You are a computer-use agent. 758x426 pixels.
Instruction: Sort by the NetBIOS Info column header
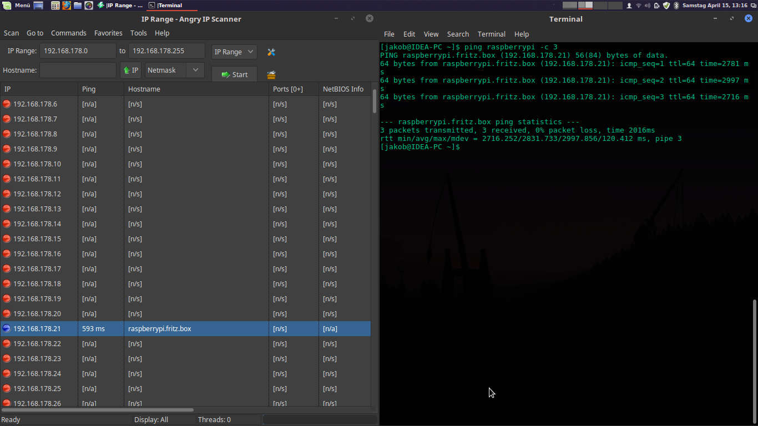[x=345, y=89]
